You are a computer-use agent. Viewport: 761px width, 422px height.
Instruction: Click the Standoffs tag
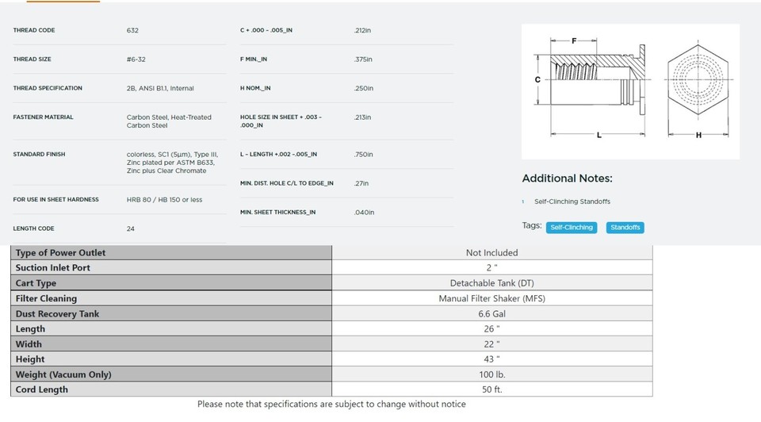pyautogui.click(x=625, y=228)
